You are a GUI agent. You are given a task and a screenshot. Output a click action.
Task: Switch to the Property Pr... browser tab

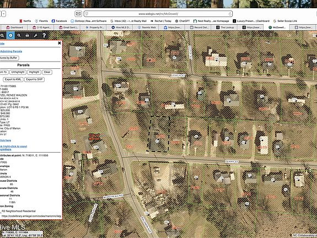pos(94,28)
